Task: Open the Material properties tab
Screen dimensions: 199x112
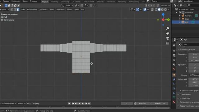Action: coord(174,102)
